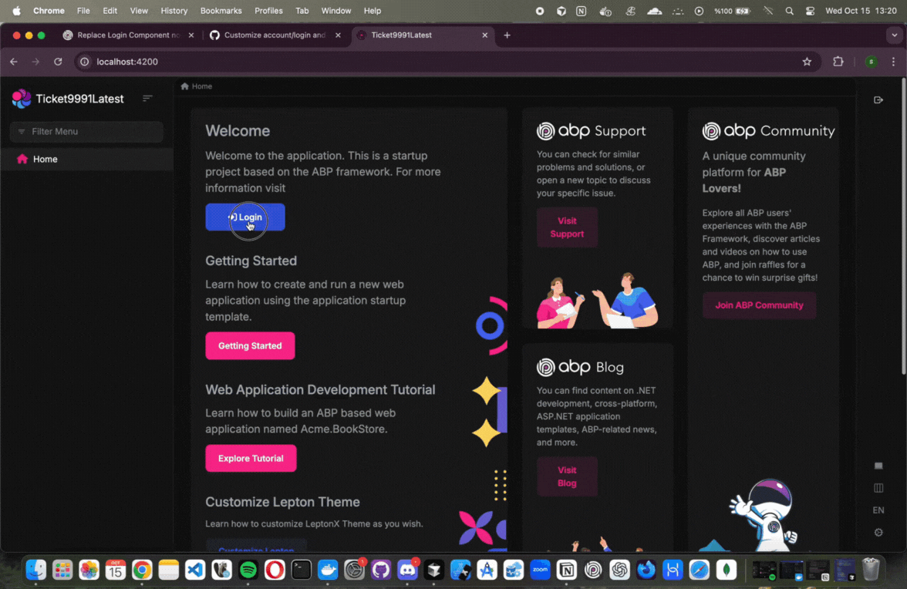
Task: Toggle the layout columns icon in right toolbar
Action: pyautogui.click(x=878, y=488)
